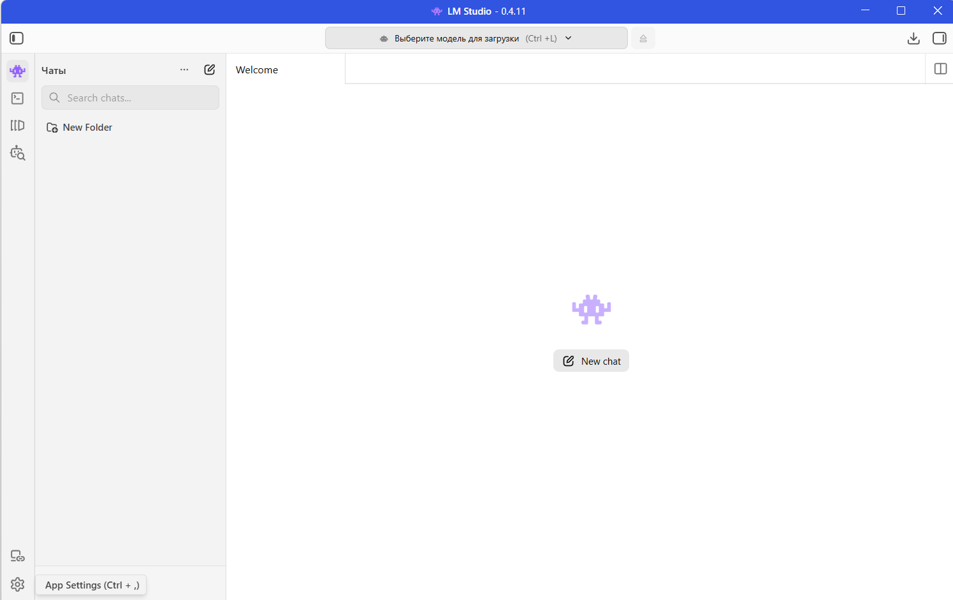The height and width of the screenshot is (600, 953).
Task: Open the downloads panel icon
Action: (x=913, y=38)
